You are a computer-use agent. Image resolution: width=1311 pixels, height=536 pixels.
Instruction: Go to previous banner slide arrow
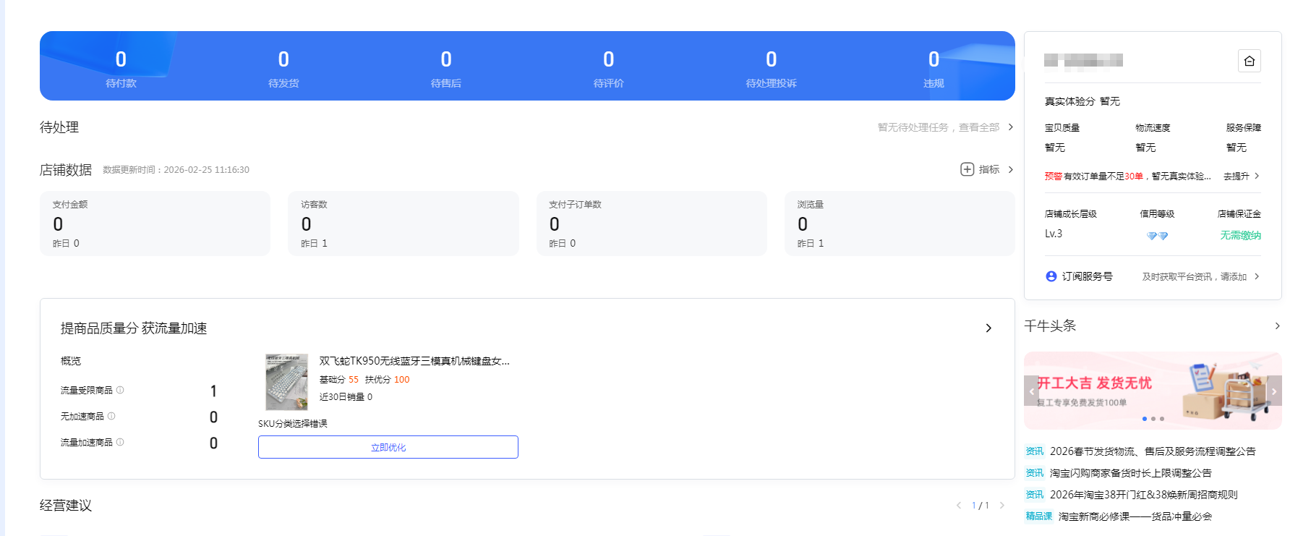1031,391
